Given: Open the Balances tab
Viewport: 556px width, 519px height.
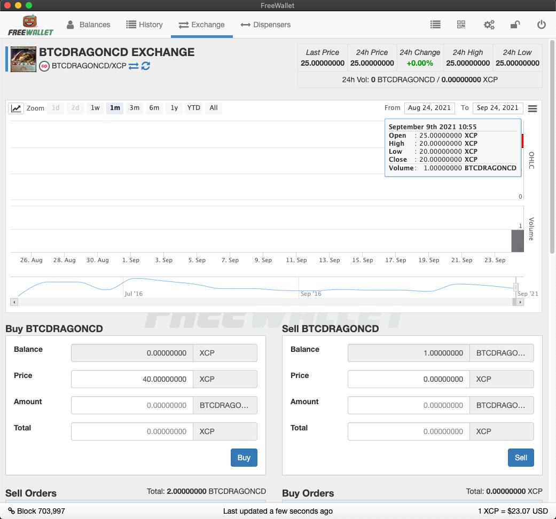Looking at the screenshot, I should (x=88, y=25).
